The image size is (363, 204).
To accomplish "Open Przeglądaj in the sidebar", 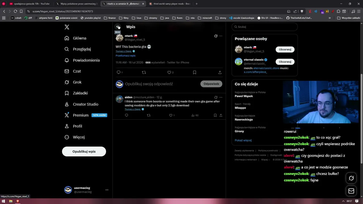I will pos(78,49).
